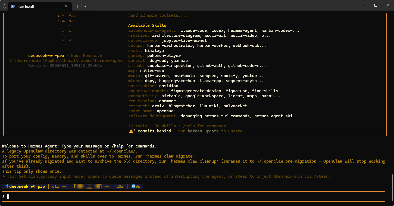Click the clock icon beside 0s
The image size is (394, 206).
pyautogui.click(x=134, y=186)
